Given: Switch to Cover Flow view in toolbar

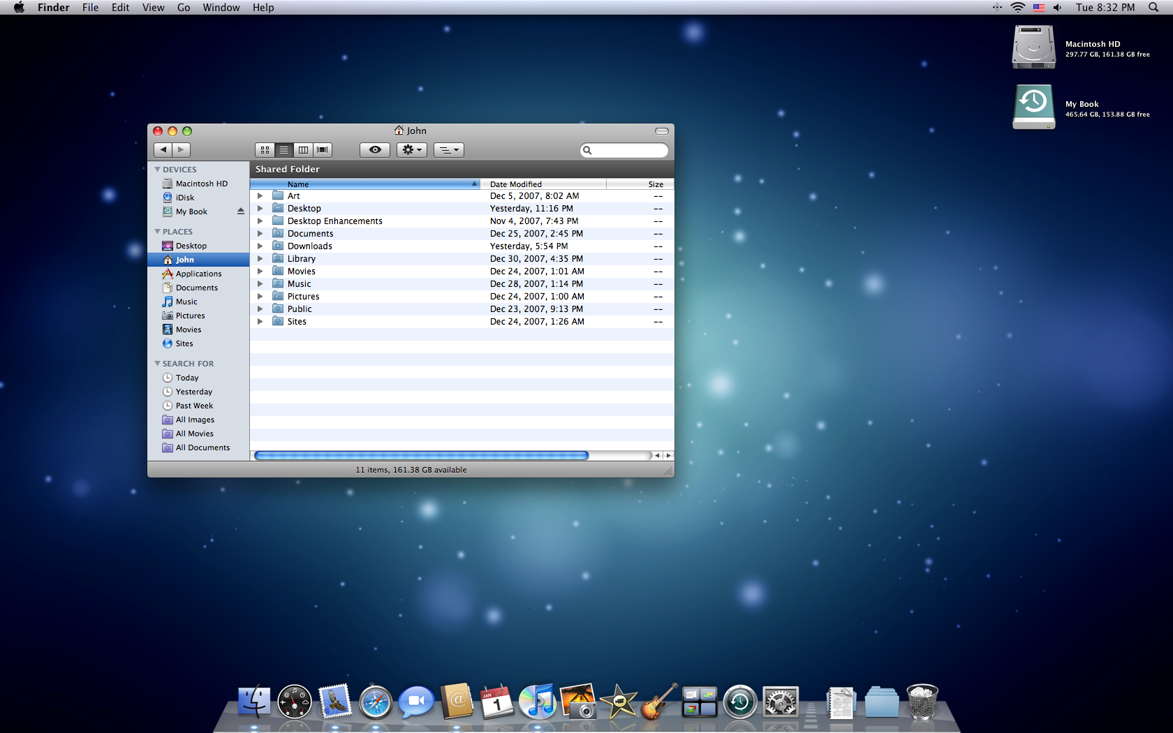Looking at the screenshot, I should (x=322, y=150).
